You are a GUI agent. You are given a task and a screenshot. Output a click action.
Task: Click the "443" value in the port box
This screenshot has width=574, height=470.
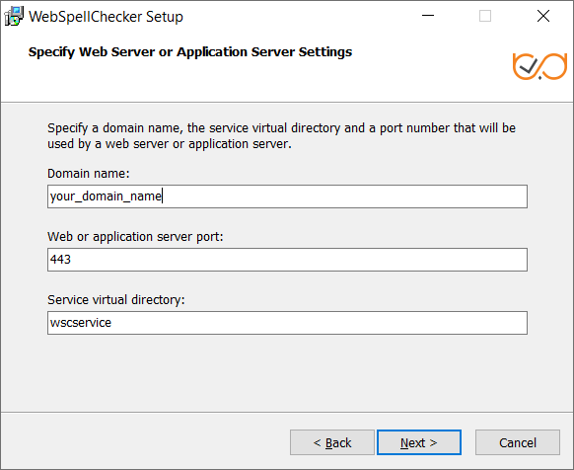point(60,260)
